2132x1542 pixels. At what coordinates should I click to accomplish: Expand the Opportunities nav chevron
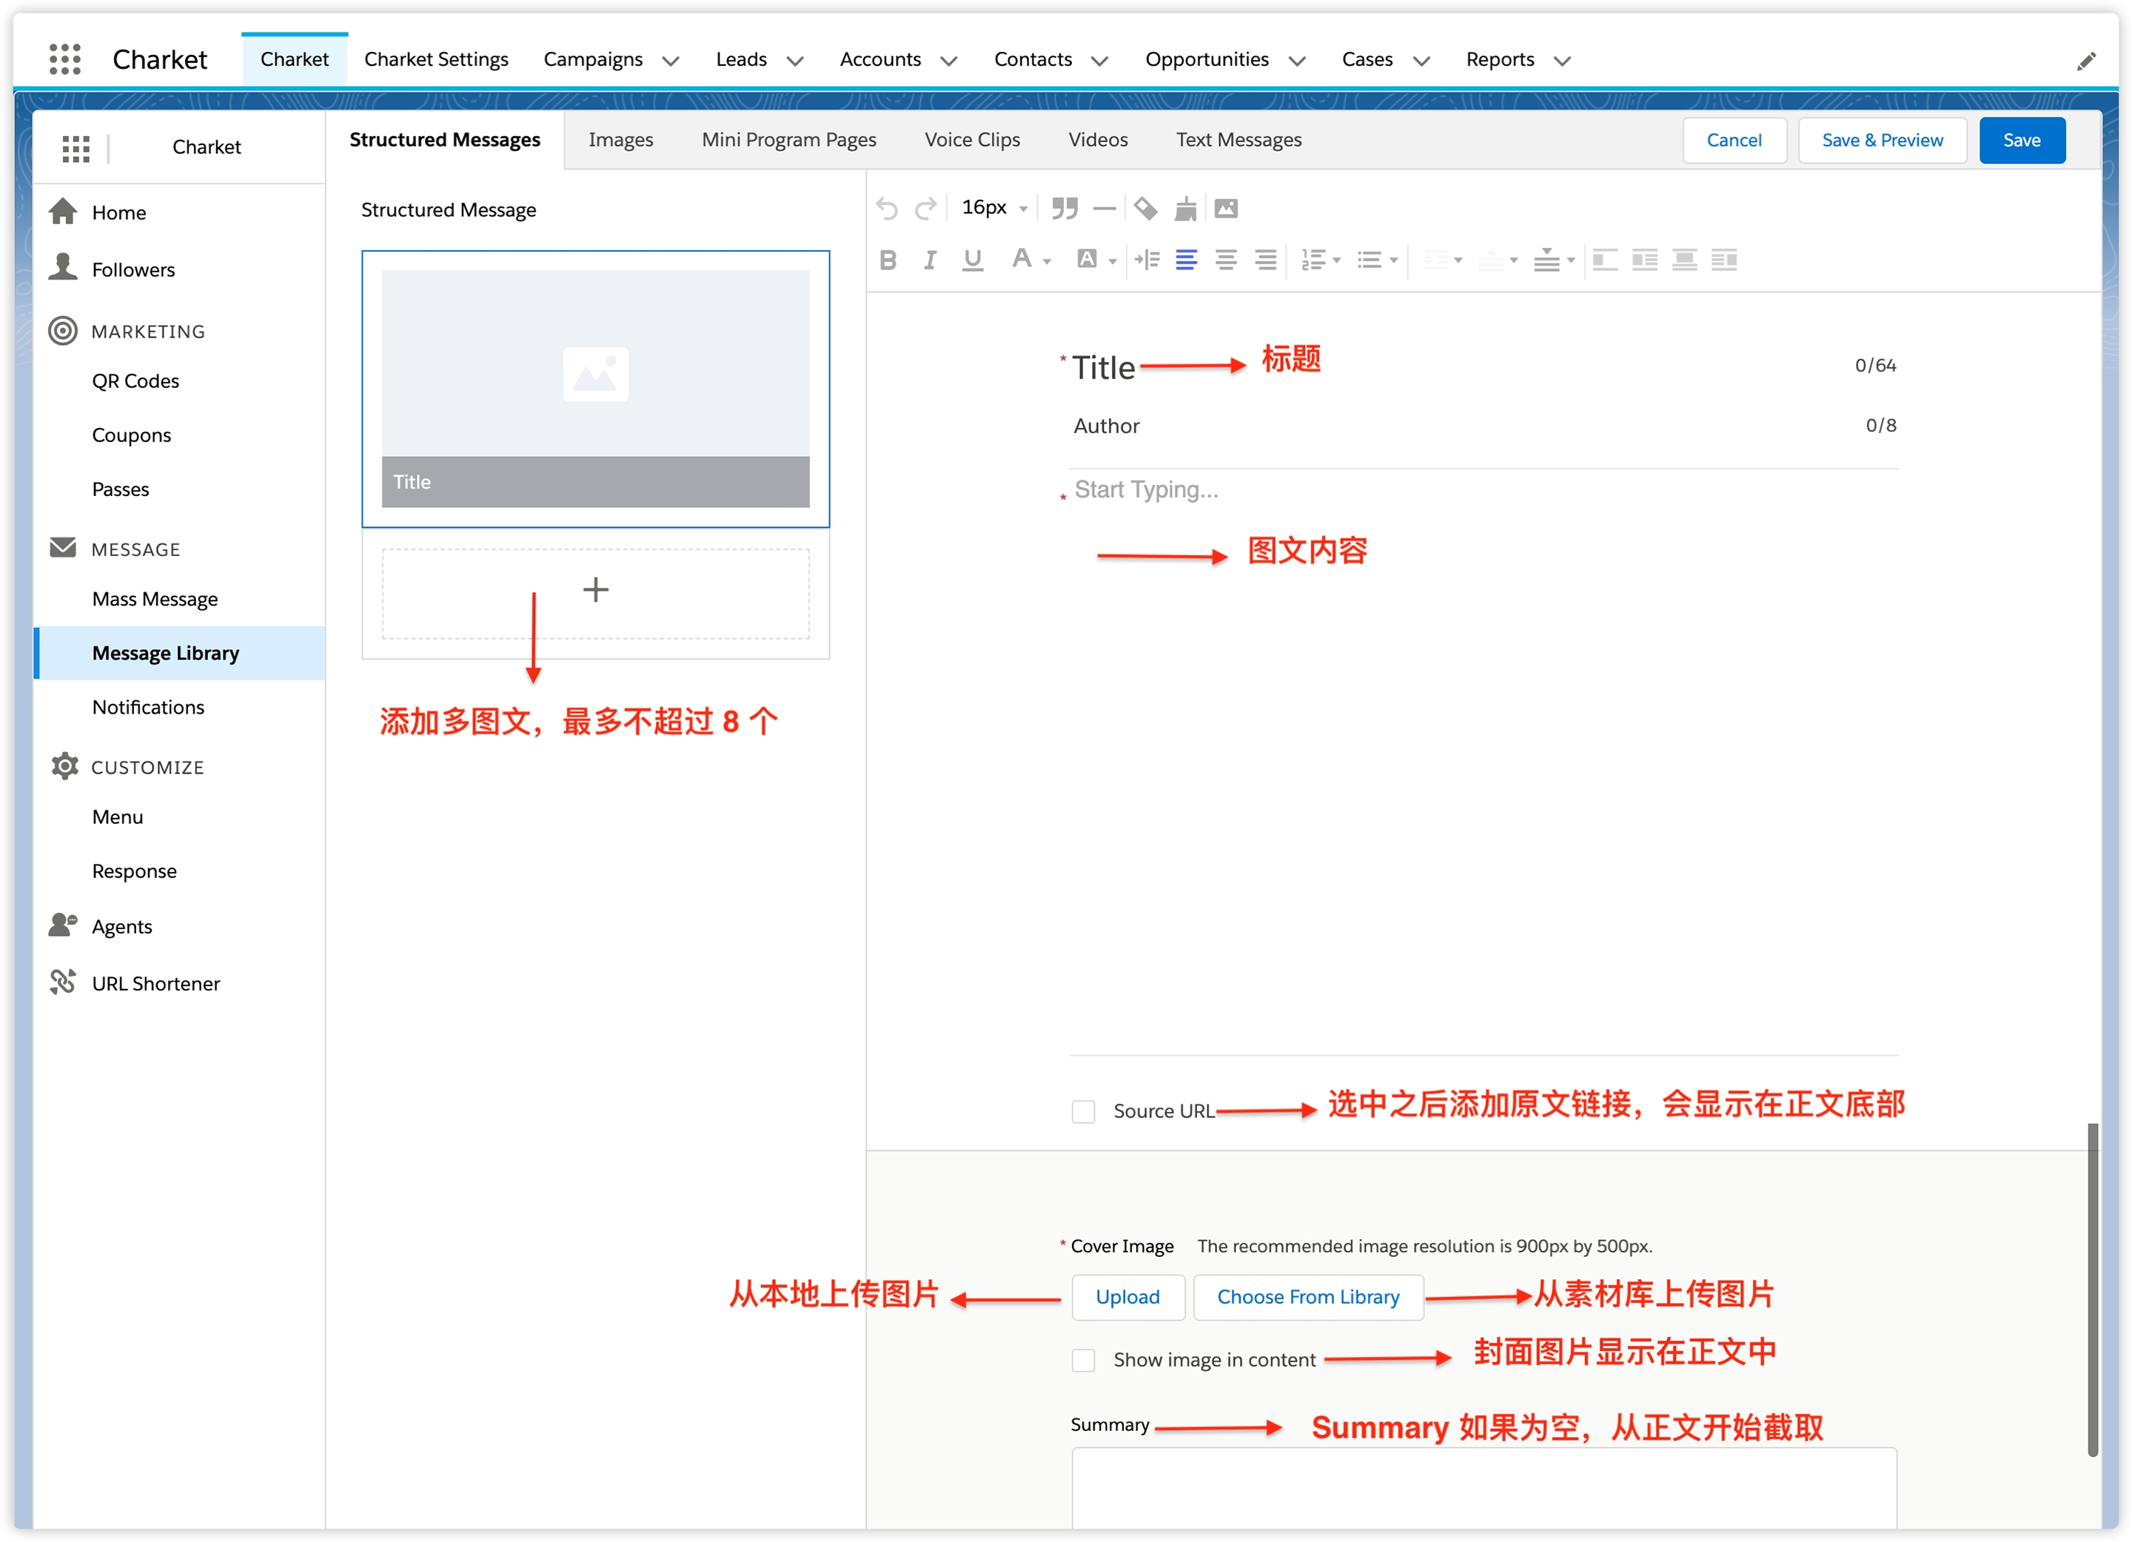click(x=1297, y=61)
